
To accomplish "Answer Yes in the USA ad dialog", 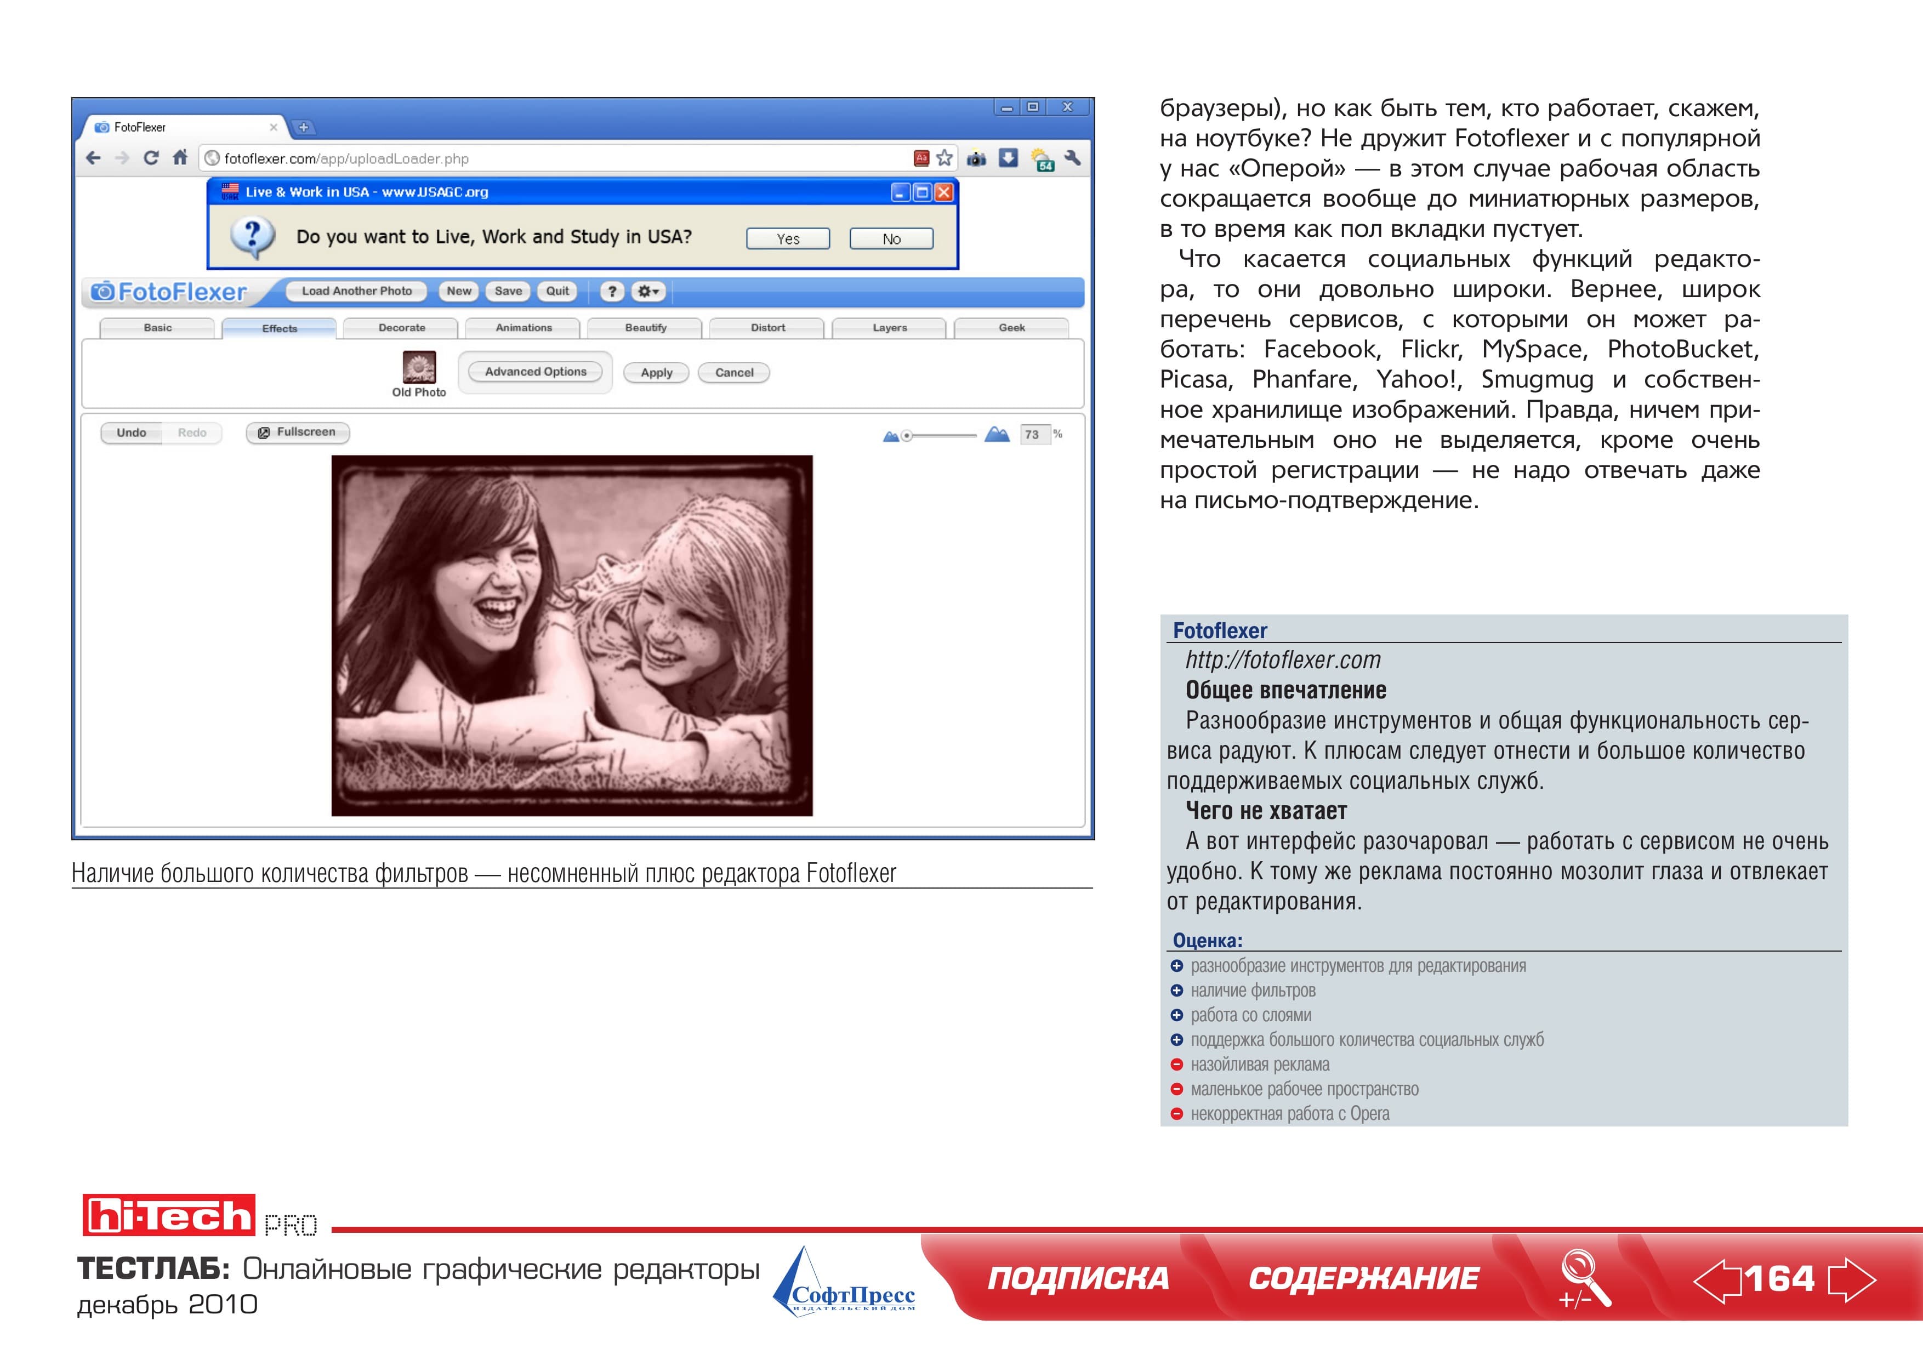I will click(788, 238).
